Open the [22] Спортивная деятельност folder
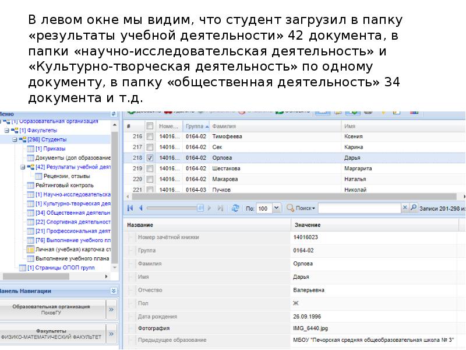Screen dimensions: 466x350 (73, 222)
